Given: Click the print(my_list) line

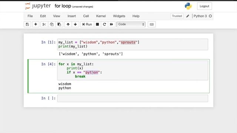Looking at the screenshot, I should [73, 47].
